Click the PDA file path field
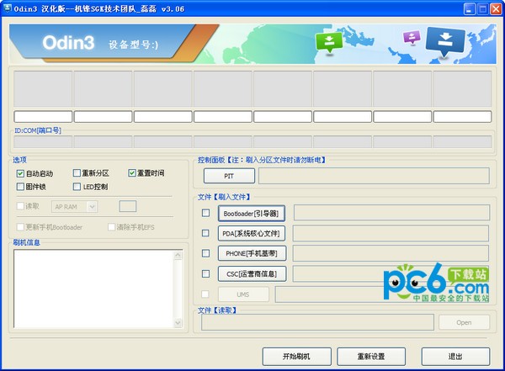This screenshot has height=371, width=505. 391,233
